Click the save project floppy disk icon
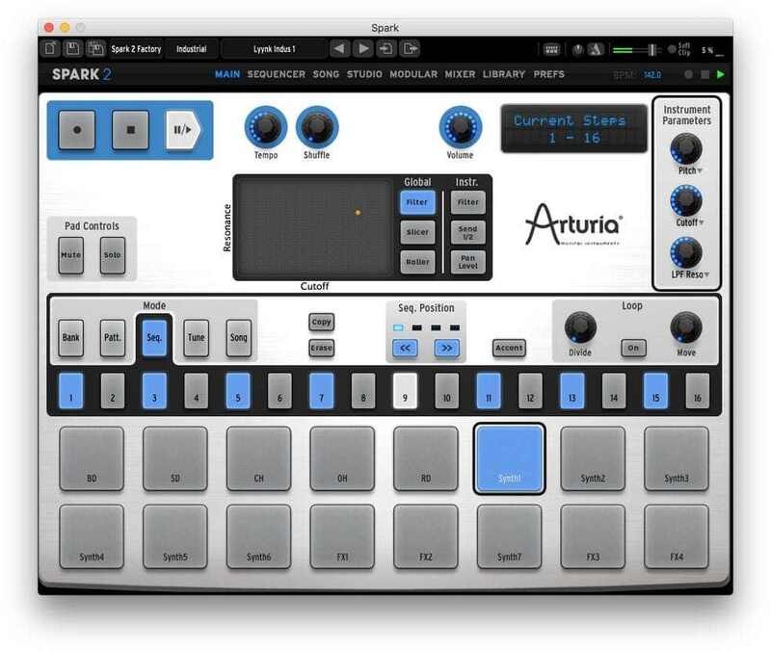This screenshot has width=771, height=651. pyautogui.click(x=73, y=48)
